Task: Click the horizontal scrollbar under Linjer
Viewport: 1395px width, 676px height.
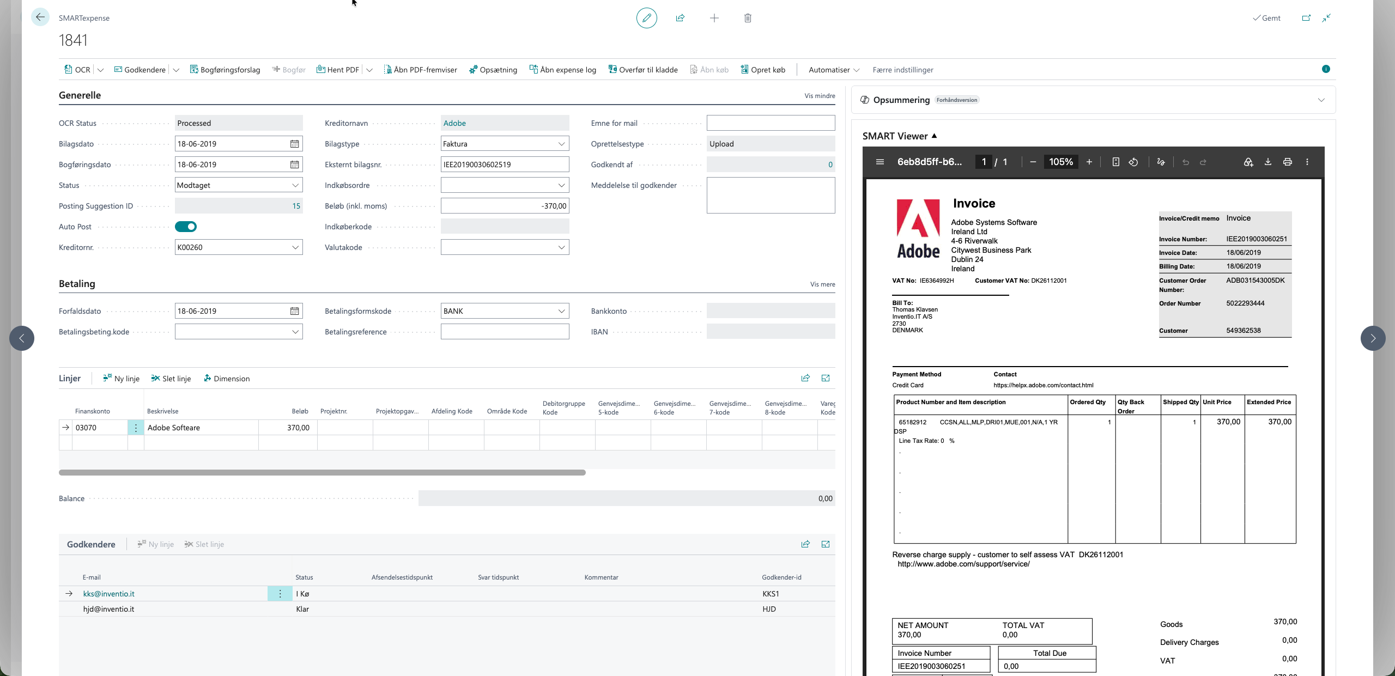Action: (x=322, y=472)
